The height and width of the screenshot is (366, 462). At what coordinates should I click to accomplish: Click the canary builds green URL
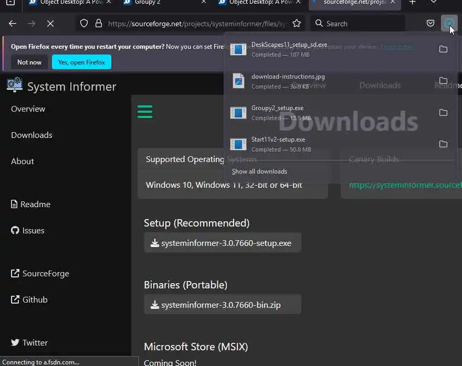coord(405,185)
